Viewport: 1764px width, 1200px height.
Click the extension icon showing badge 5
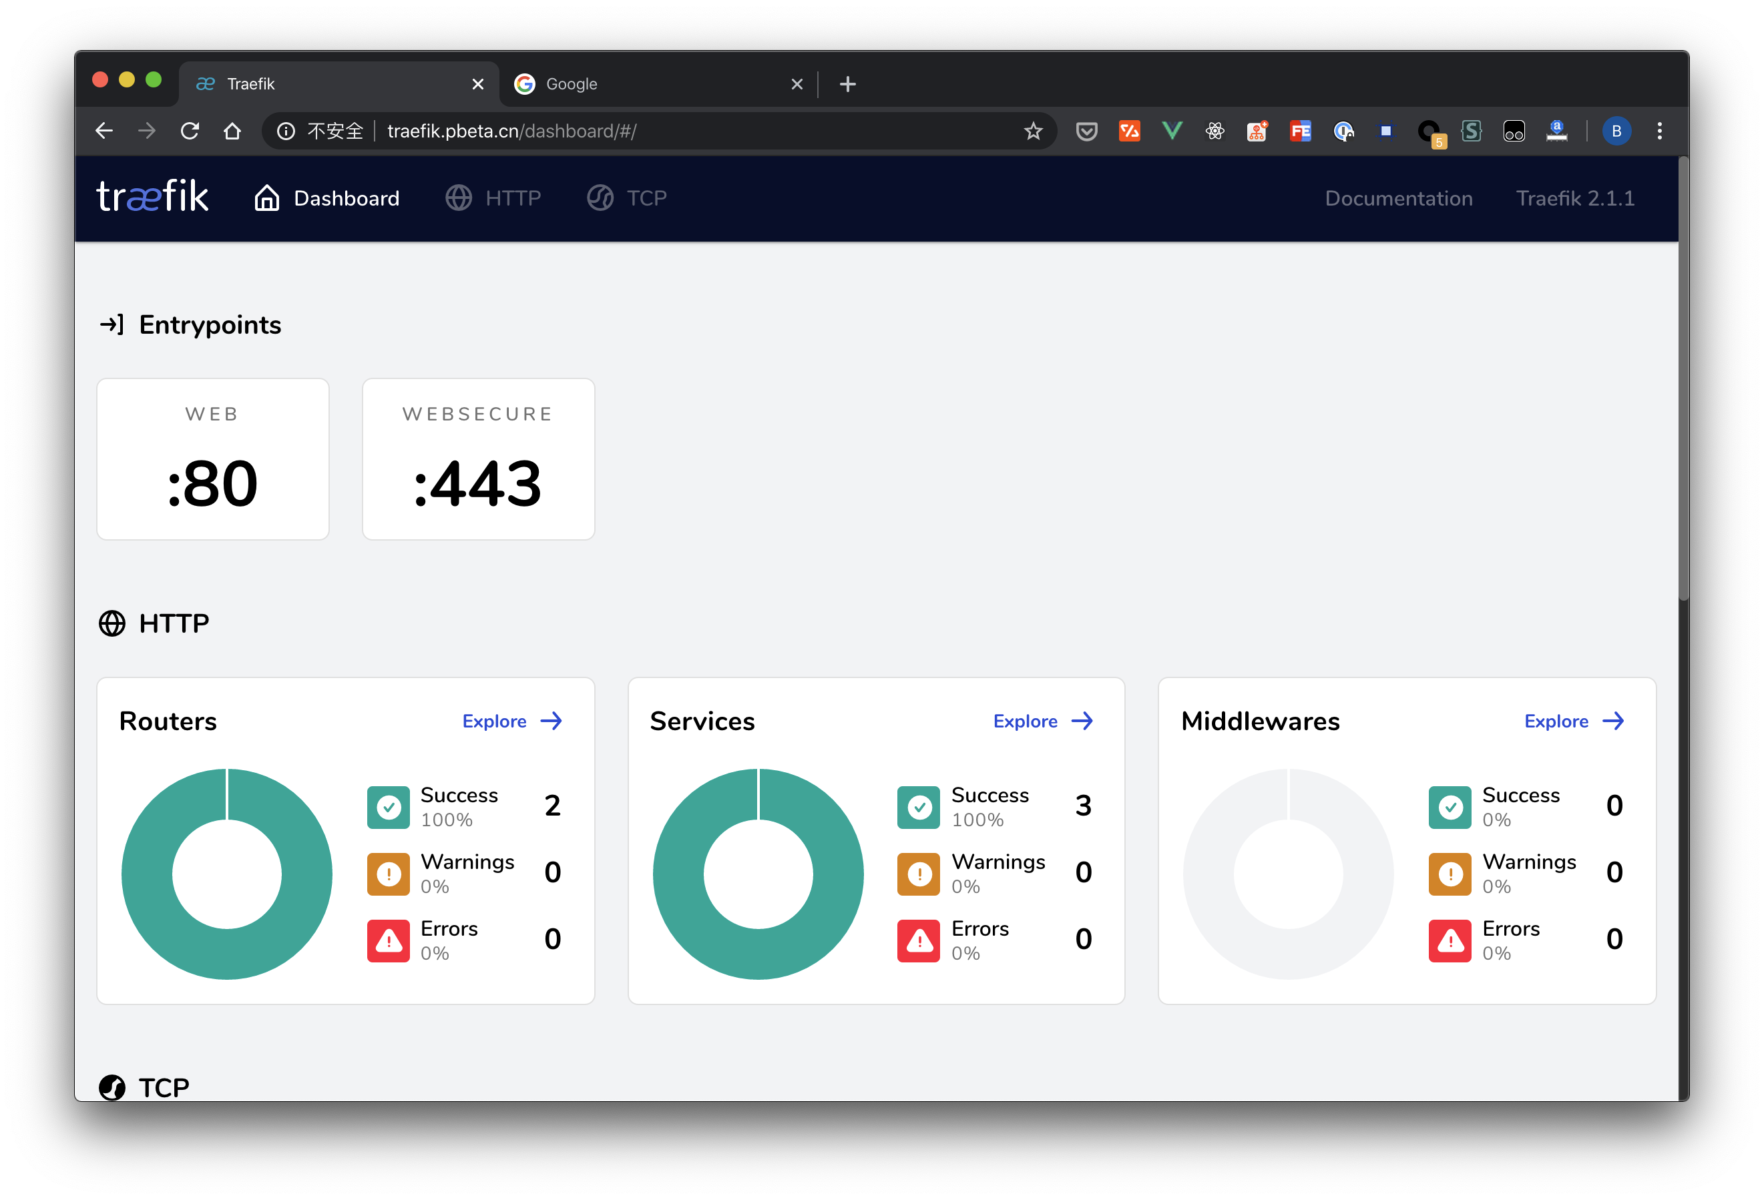1429,130
